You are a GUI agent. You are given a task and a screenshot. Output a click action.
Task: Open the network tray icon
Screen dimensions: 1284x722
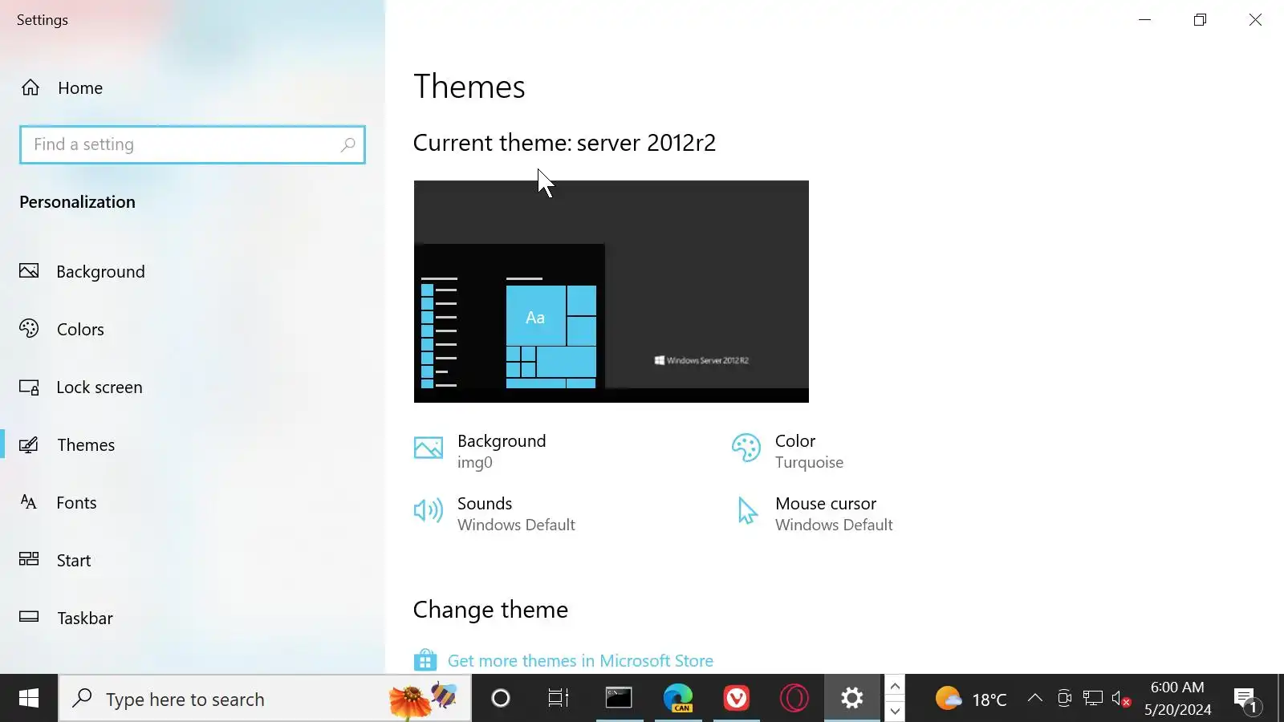click(x=1093, y=699)
